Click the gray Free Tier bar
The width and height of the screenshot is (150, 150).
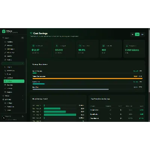coord(70,89)
